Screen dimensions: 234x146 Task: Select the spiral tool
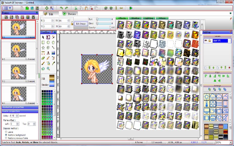click(48, 48)
